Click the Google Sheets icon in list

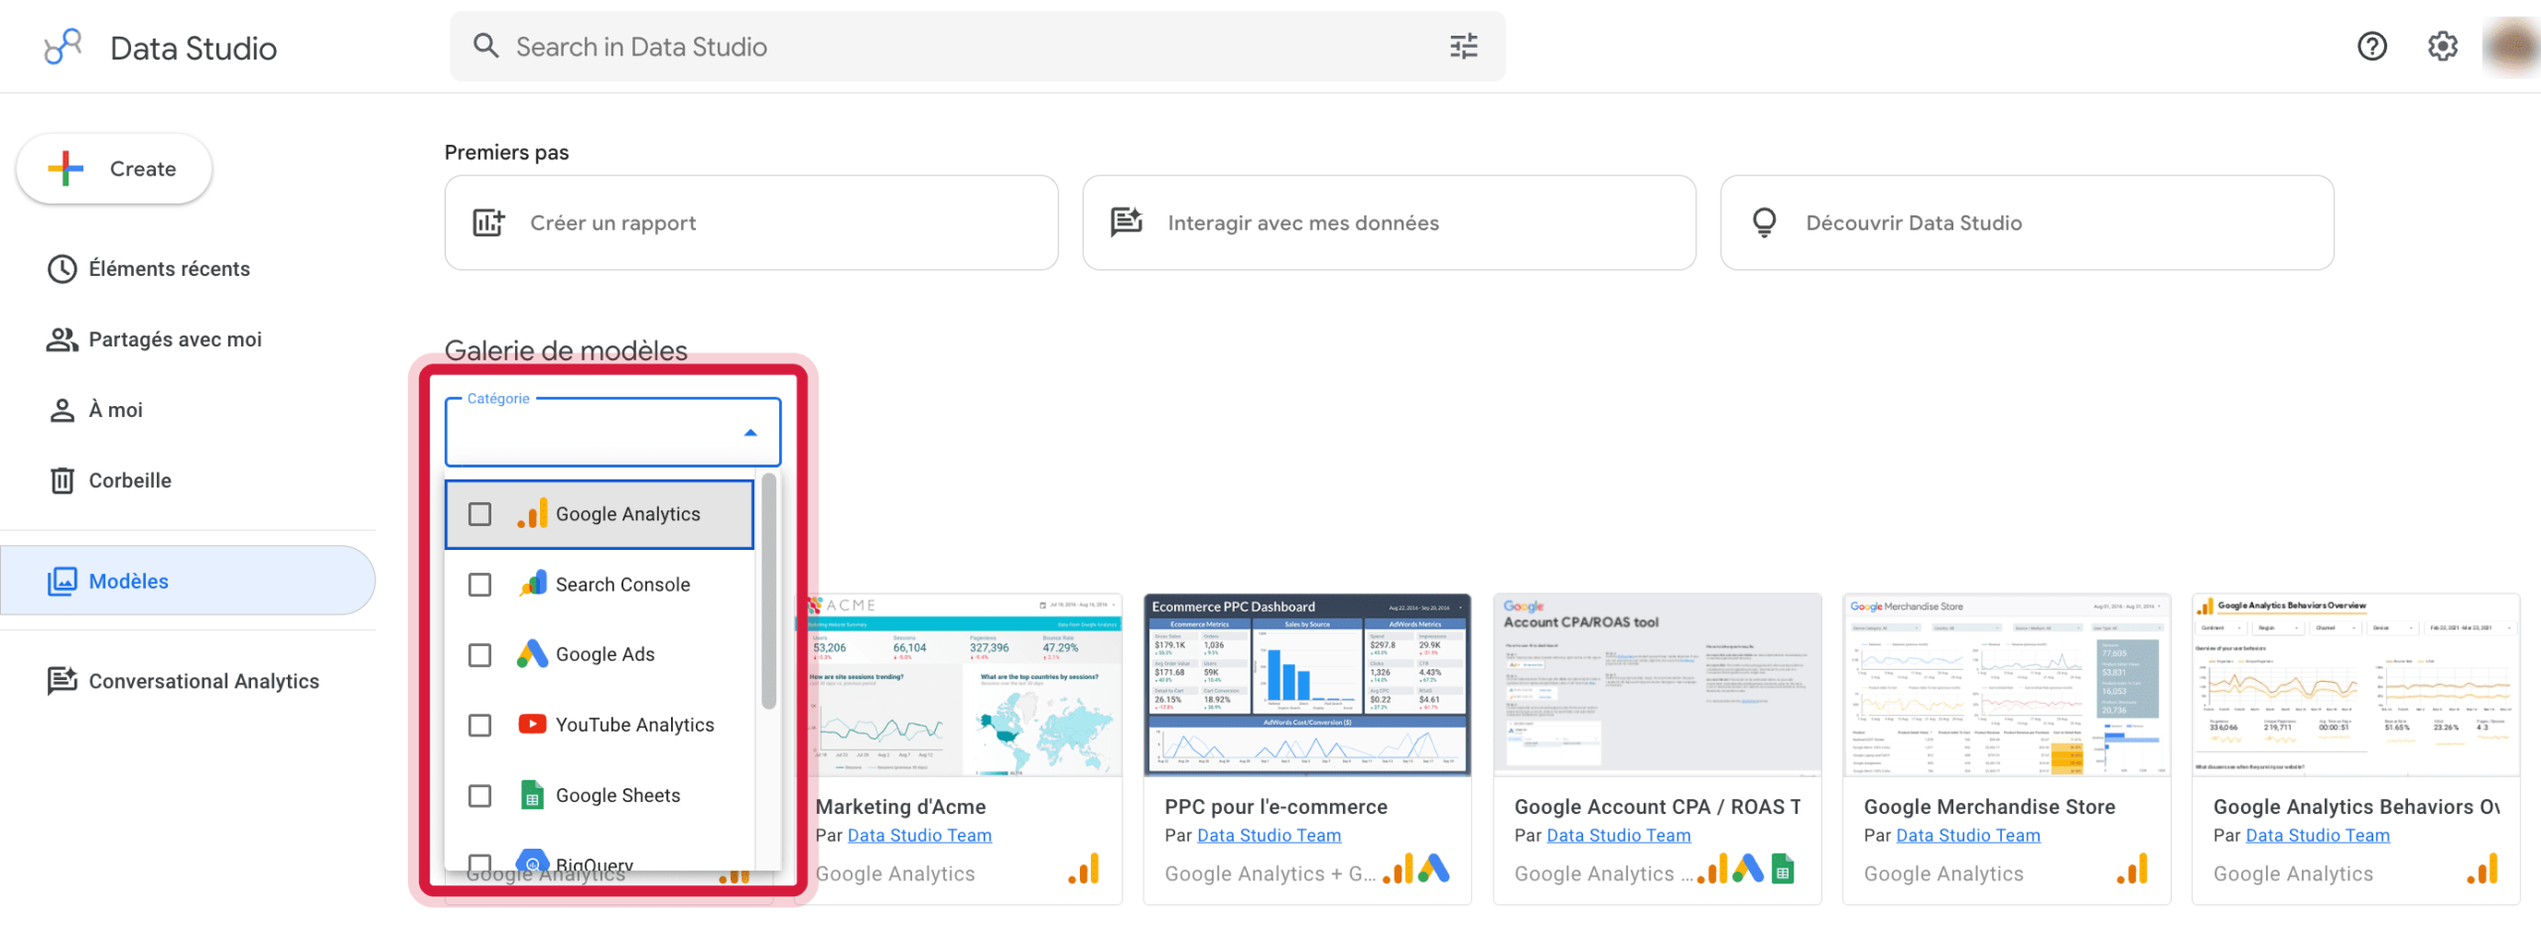(x=532, y=795)
